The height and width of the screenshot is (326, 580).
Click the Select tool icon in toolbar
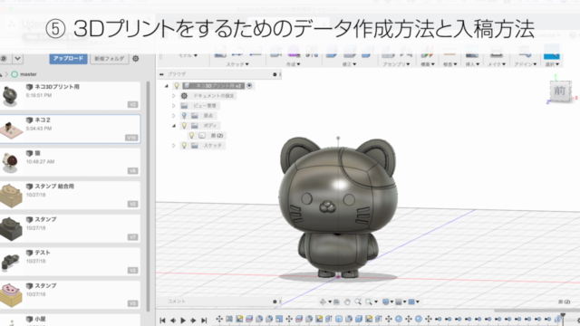point(552,53)
